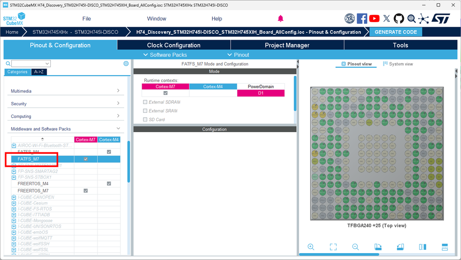Rotate the chip clockwise icon
461x260 pixels.
point(378,247)
